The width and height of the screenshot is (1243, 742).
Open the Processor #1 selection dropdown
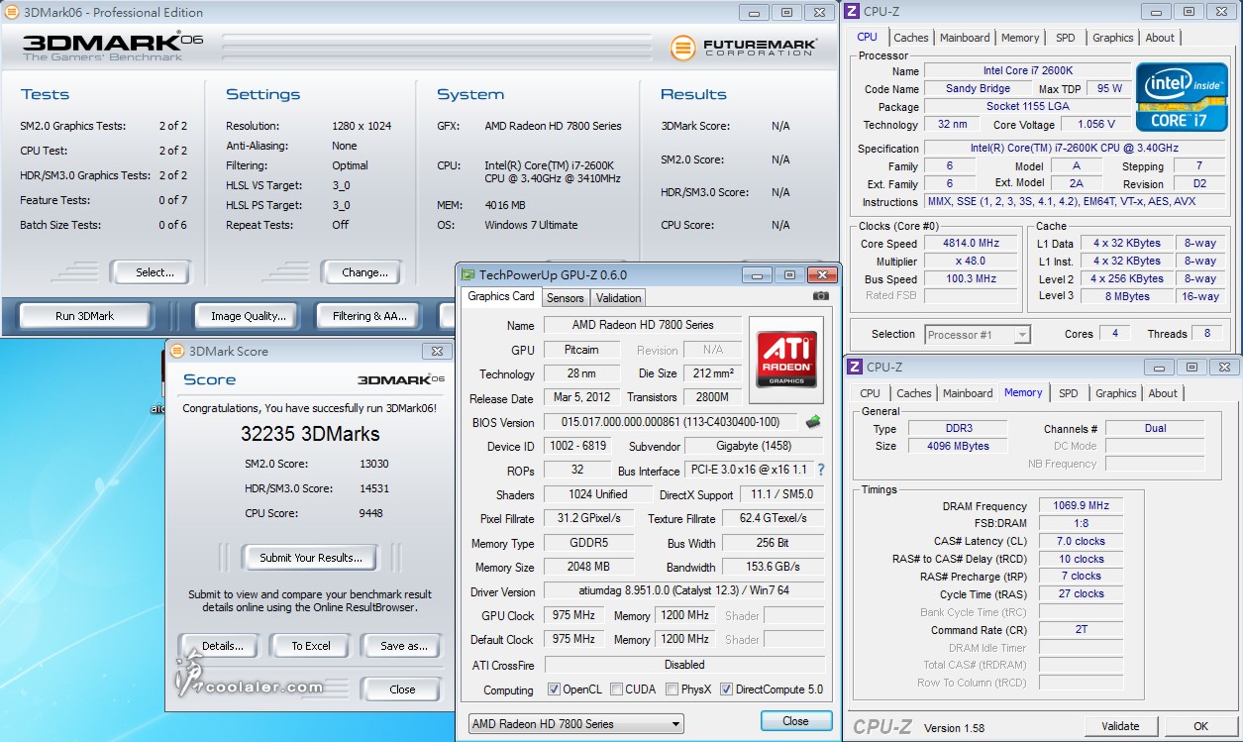(x=978, y=335)
